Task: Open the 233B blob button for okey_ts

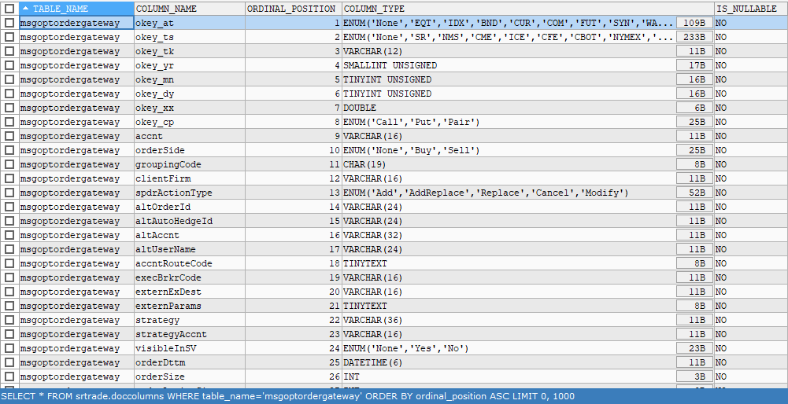Action: pos(695,37)
